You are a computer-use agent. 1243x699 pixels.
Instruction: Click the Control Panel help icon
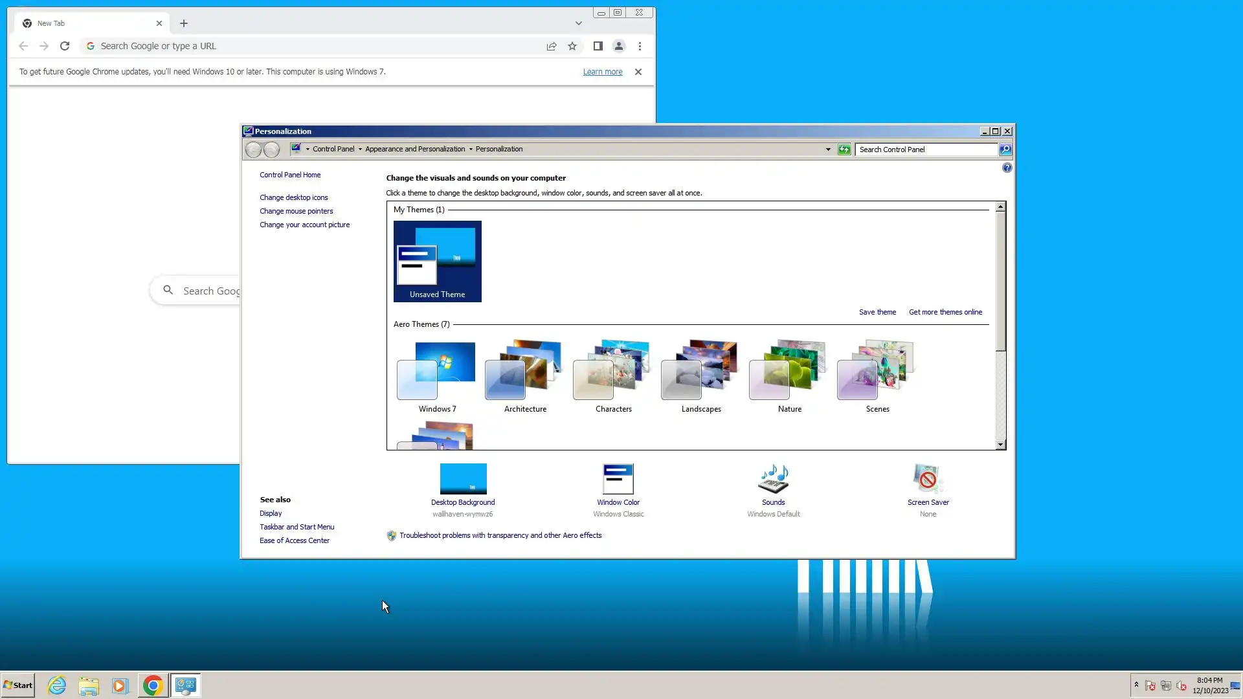(1007, 168)
